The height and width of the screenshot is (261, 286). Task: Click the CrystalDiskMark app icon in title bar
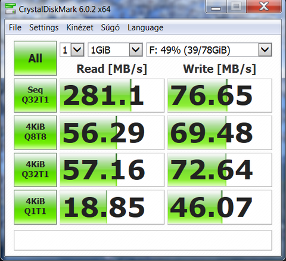[x=10, y=8]
